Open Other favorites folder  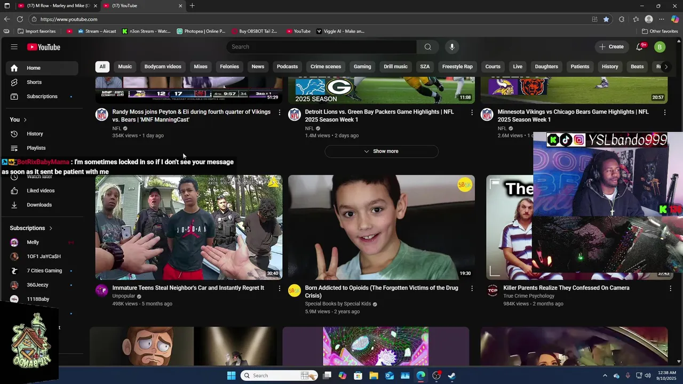point(660,31)
